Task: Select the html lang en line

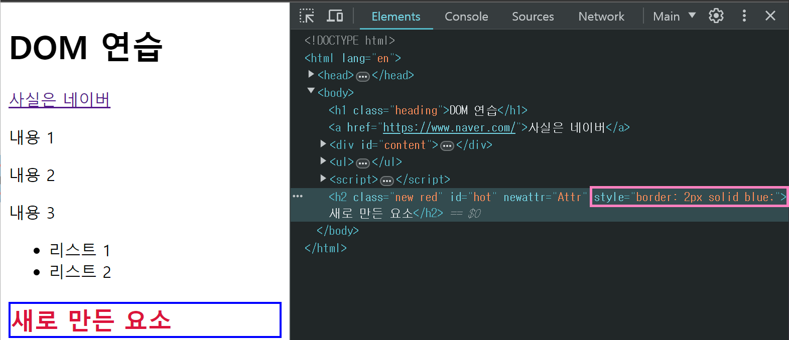Action: pos(353,58)
